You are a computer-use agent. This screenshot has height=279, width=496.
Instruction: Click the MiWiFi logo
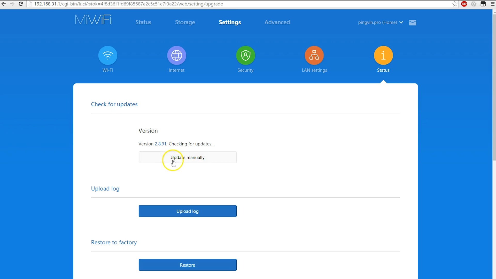93,20
